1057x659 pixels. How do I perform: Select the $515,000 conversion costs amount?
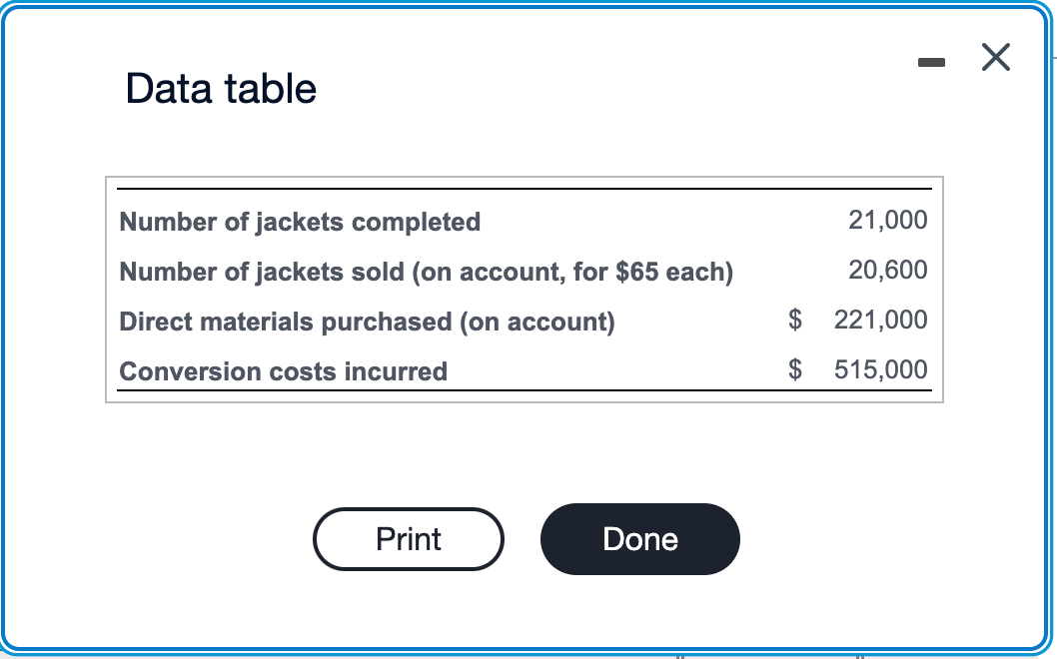coord(879,369)
